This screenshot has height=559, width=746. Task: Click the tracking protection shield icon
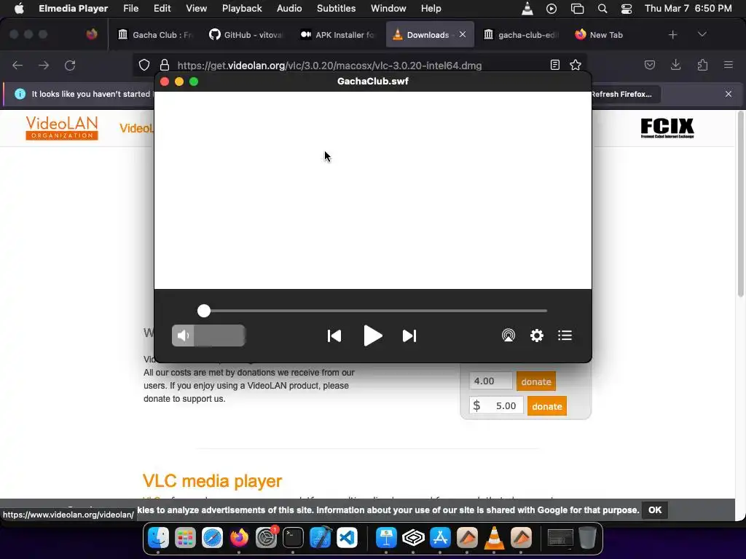pos(144,65)
